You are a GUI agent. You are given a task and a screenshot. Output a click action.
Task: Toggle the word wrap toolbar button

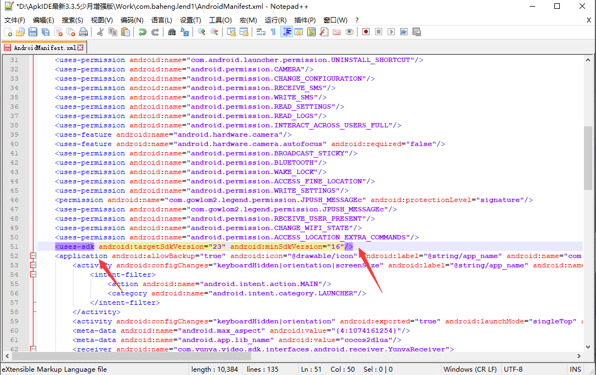(260, 32)
